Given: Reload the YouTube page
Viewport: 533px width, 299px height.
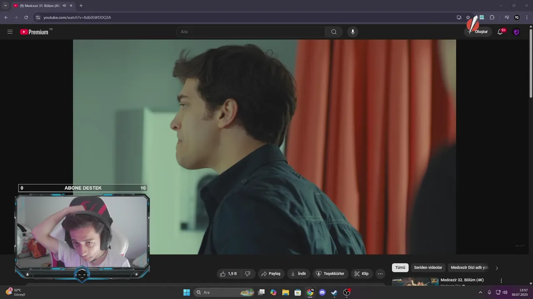Looking at the screenshot, I should 26,17.
